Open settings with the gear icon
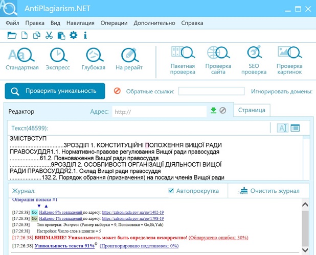Image resolution: width=316 pixels, height=255 pixels. click(x=73, y=35)
